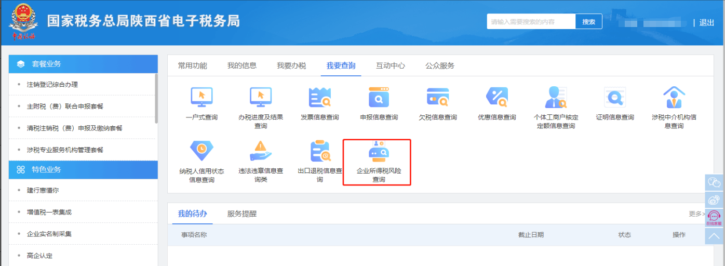Image resolution: width=725 pixels, height=266 pixels.
Task: Click the 特色业务 section header
Action: (x=83, y=169)
